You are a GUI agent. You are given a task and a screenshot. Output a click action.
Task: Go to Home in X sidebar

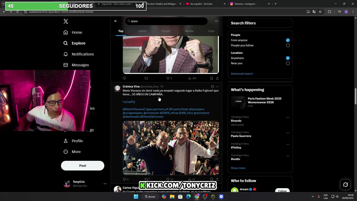(73, 32)
